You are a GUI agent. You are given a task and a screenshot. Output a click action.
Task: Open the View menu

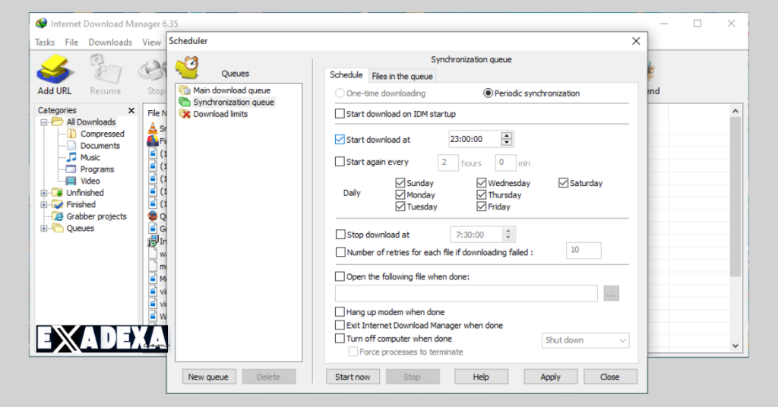coord(151,43)
